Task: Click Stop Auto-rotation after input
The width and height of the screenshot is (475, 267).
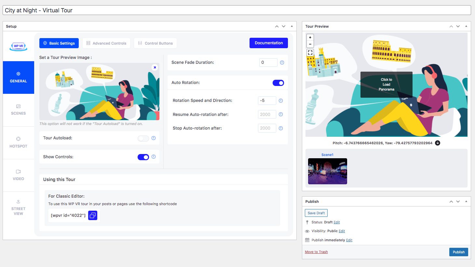Action: (267, 128)
